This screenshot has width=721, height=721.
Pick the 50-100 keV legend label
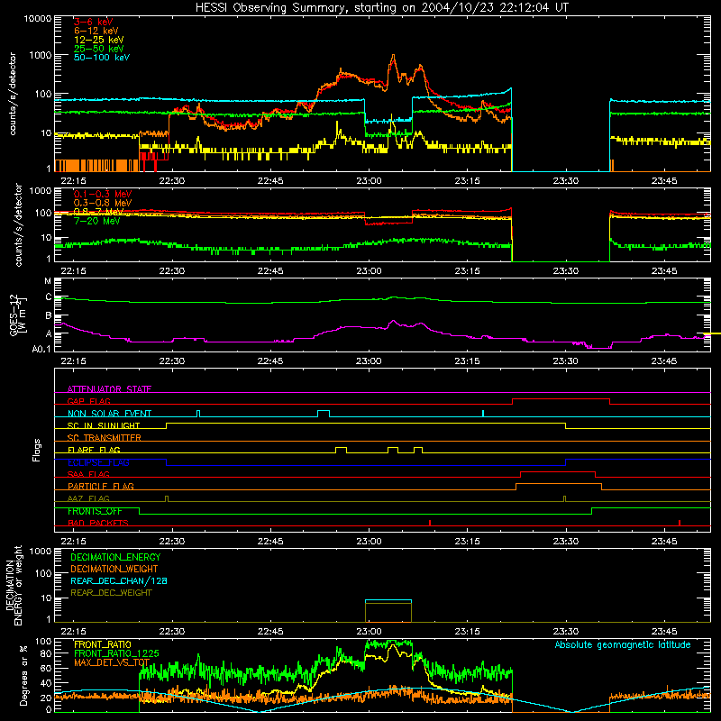click(x=102, y=58)
